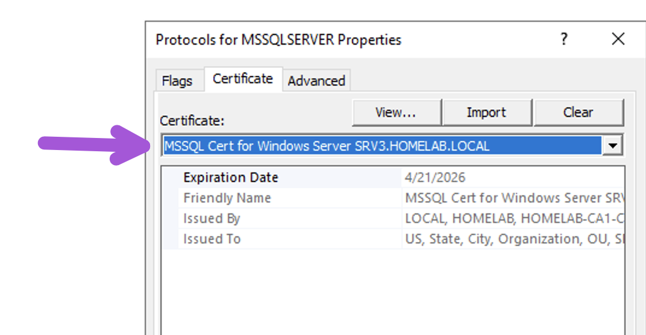Click the US, State, City subject value
The image size is (646, 335).
[x=514, y=239]
